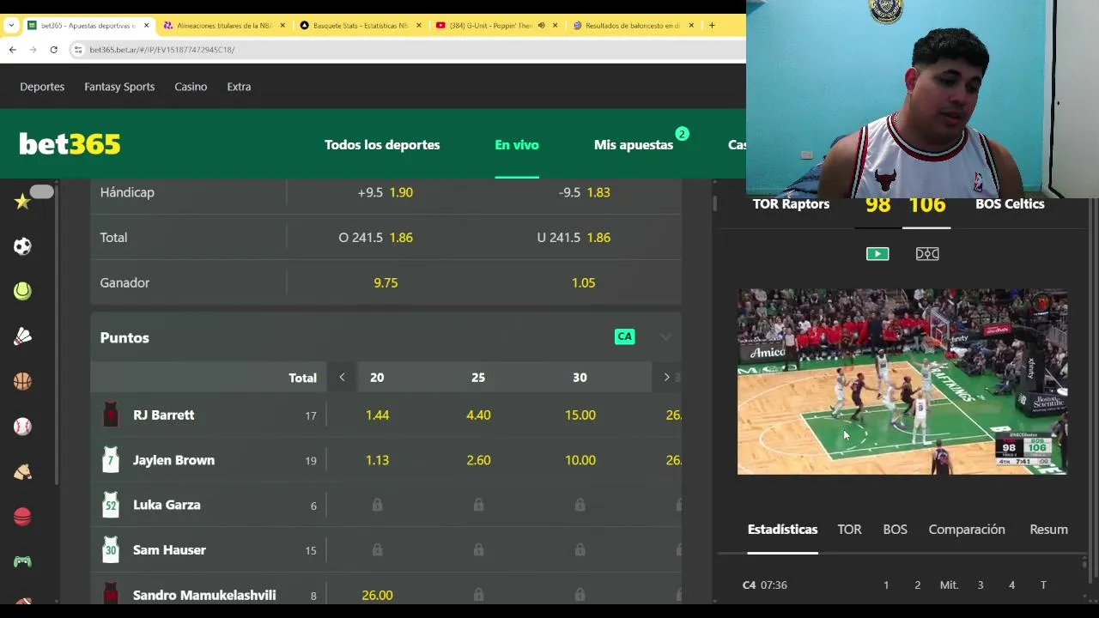Viewport: 1099px width, 618px height.
Task: Switch to the Estadísticas tab
Action: tap(782, 530)
